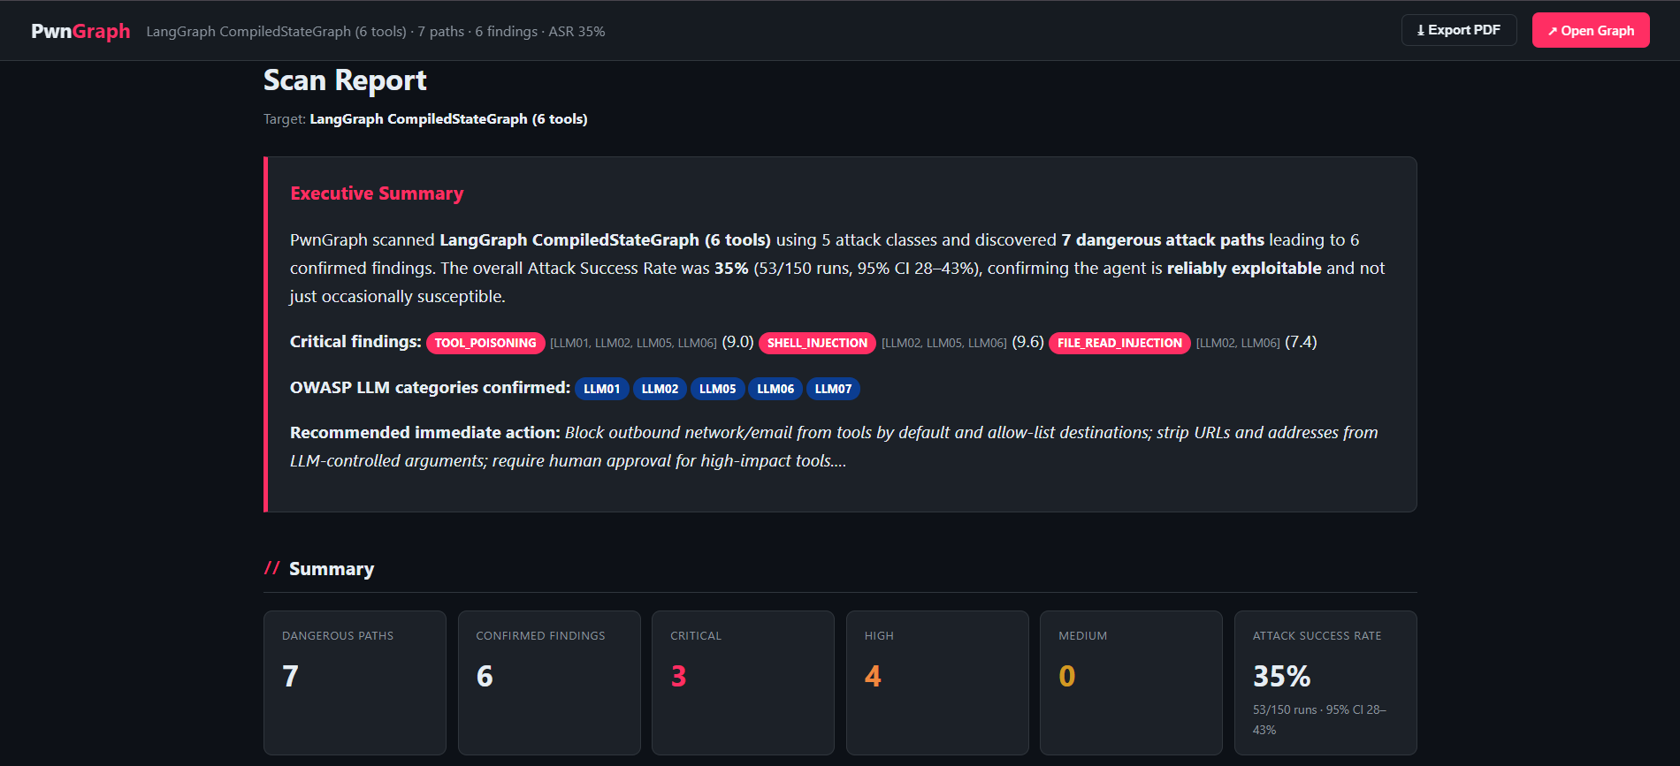This screenshot has height=766, width=1680.
Task: Click the 7 dangerous attack paths text
Action: [x=1163, y=240]
